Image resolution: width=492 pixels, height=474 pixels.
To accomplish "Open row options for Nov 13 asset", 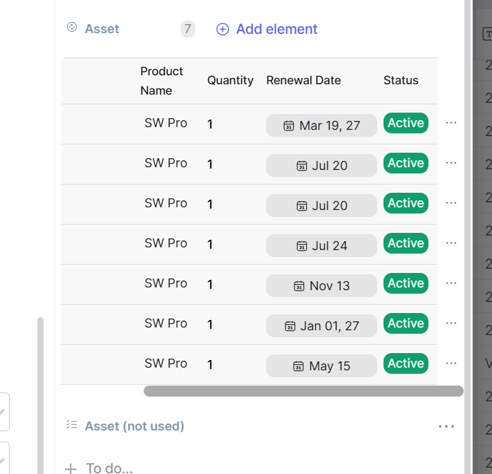I will 451,283.
